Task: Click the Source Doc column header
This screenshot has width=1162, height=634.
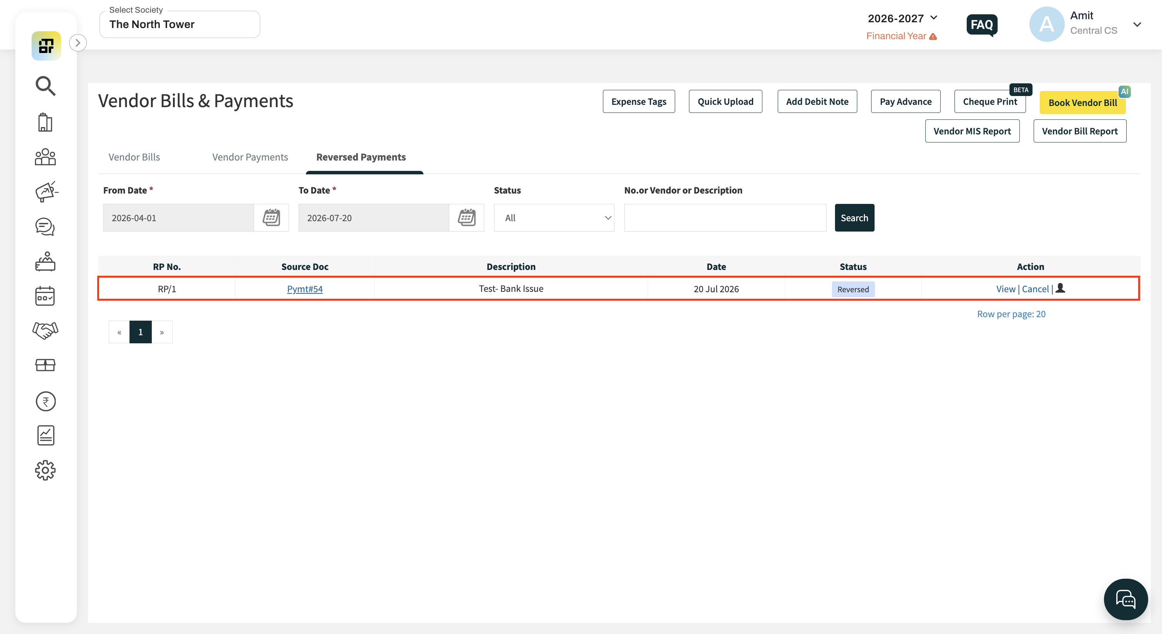Action: pos(304,267)
